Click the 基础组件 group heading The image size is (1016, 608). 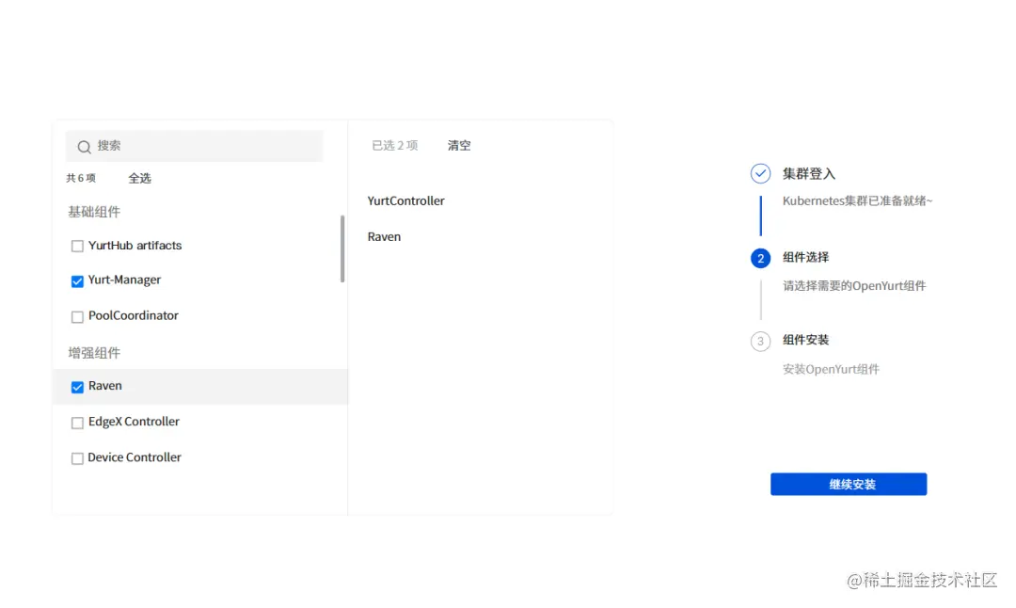pyautogui.click(x=94, y=212)
